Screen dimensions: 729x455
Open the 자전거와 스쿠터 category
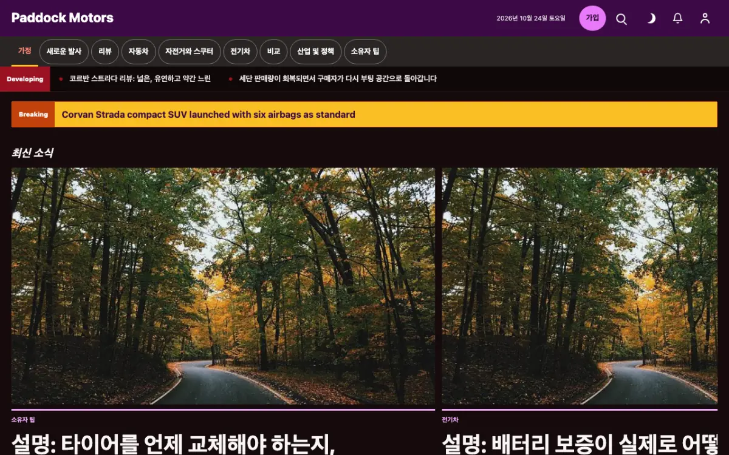tap(190, 52)
